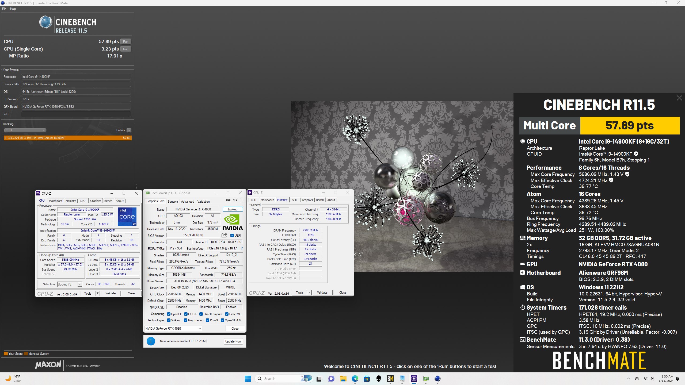Click OneDrive cloud tray icon
The image size is (685, 385).
coord(637,379)
